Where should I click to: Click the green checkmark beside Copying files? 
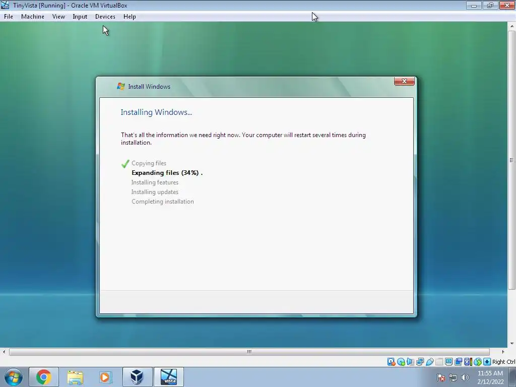tap(125, 164)
